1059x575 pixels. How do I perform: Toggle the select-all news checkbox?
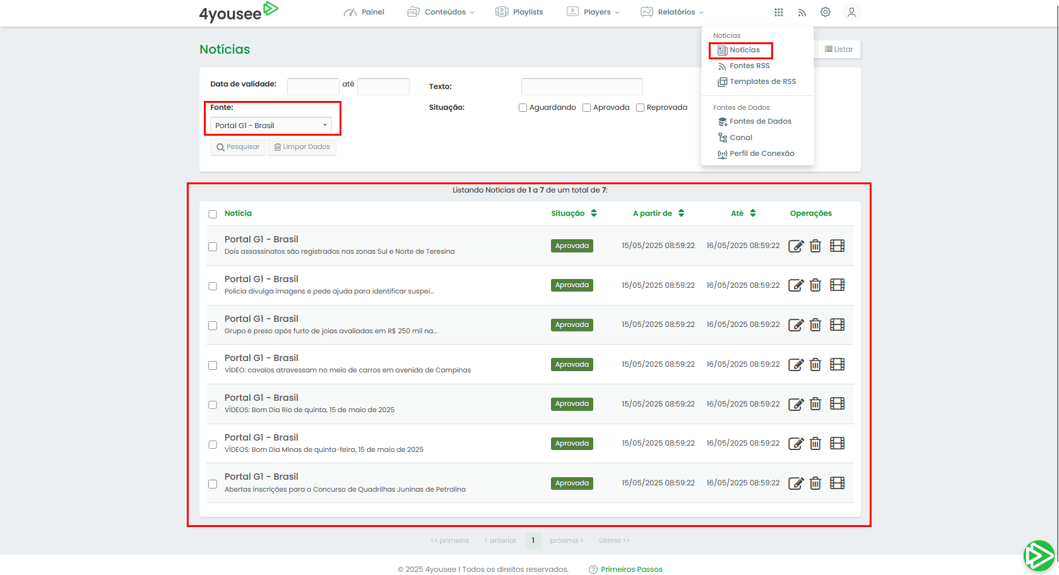click(213, 214)
